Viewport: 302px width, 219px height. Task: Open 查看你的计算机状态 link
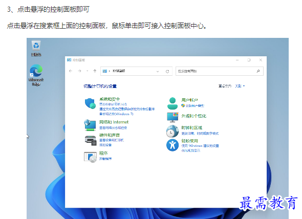(x=113, y=104)
